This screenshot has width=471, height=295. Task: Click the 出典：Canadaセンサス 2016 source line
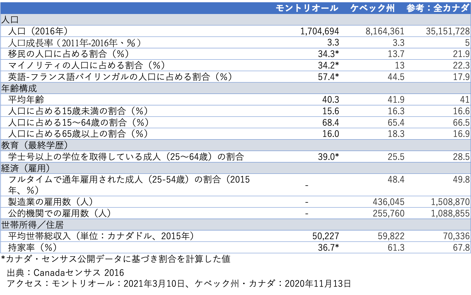pos(66,273)
